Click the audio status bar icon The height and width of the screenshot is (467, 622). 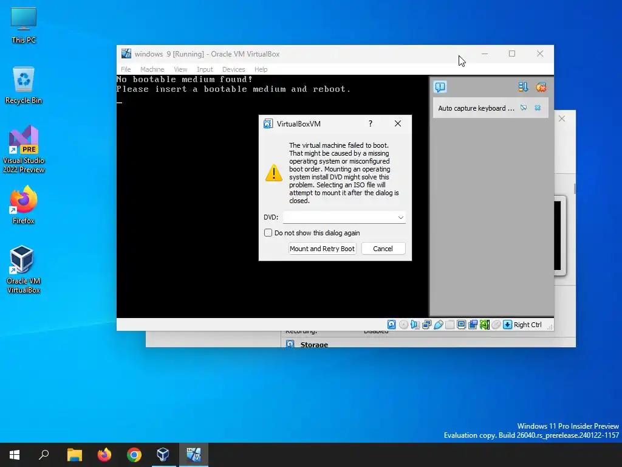pyautogui.click(x=415, y=325)
